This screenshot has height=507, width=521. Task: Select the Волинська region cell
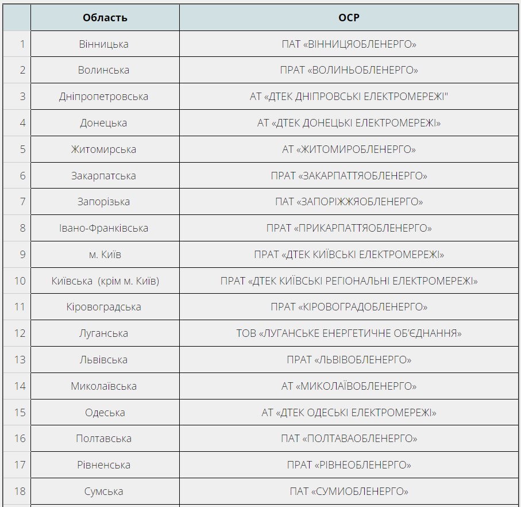coord(104,70)
